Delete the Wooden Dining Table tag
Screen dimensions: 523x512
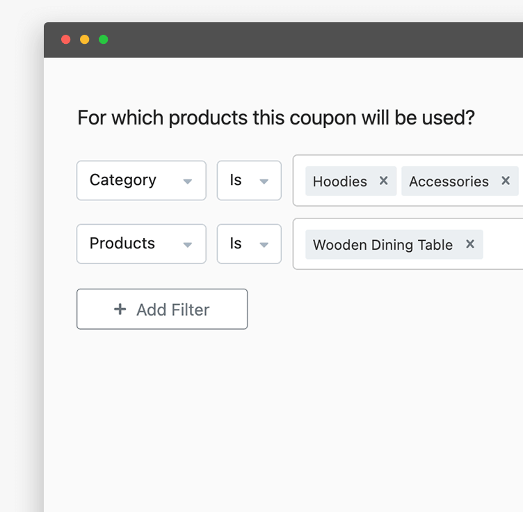point(470,244)
